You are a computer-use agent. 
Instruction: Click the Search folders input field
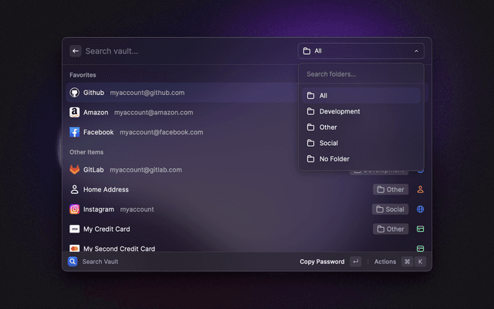point(360,74)
